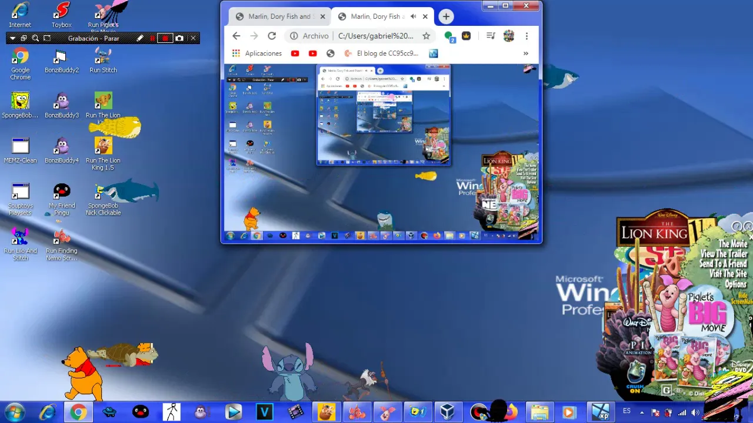Click the Chrome address bar URL
This screenshot has width=753, height=423.
coord(375,36)
